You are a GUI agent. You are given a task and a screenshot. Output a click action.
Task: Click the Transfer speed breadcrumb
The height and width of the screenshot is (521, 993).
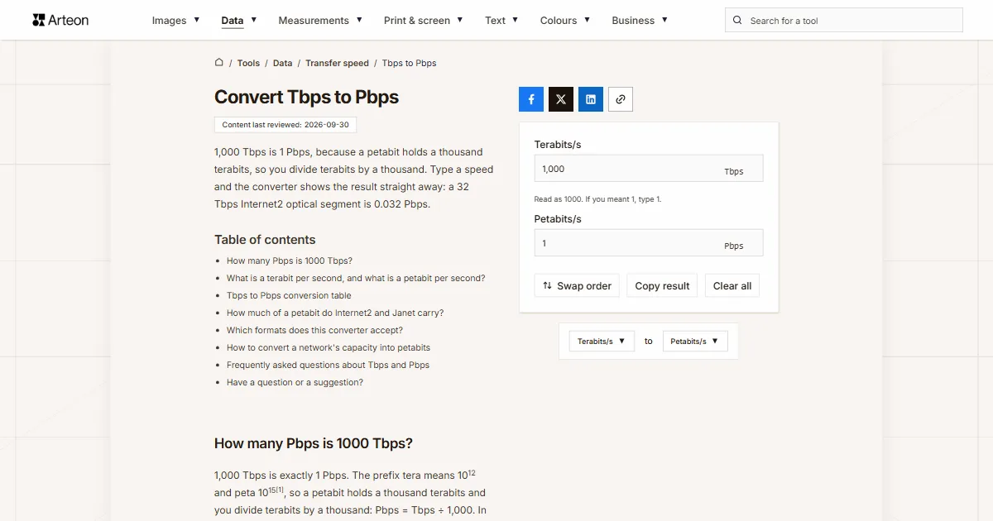click(337, 63)
